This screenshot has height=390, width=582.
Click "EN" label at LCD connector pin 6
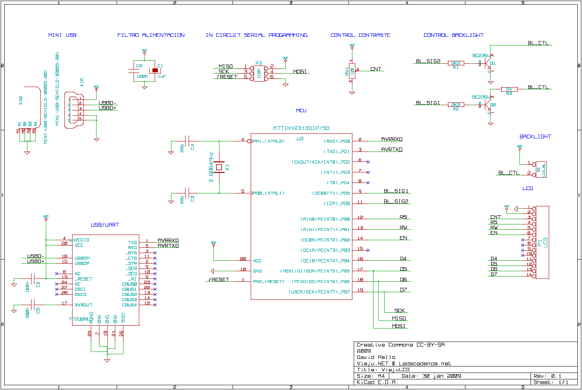[494, 233]
